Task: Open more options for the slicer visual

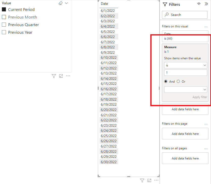Action: click(x=68, y=76)
